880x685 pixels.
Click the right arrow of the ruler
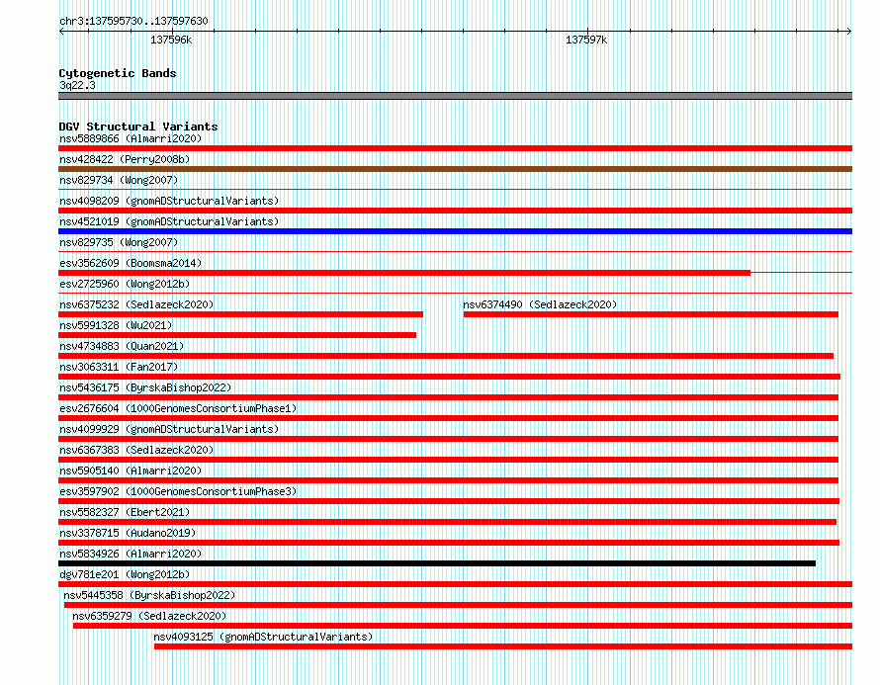(848, 32)
